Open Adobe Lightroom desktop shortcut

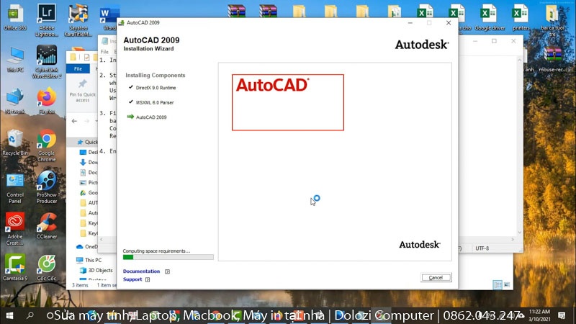coord(47,20)
